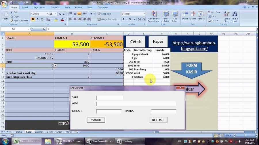Open the Laporan sheet tab

pyautogui.click(x=39, y=132)
